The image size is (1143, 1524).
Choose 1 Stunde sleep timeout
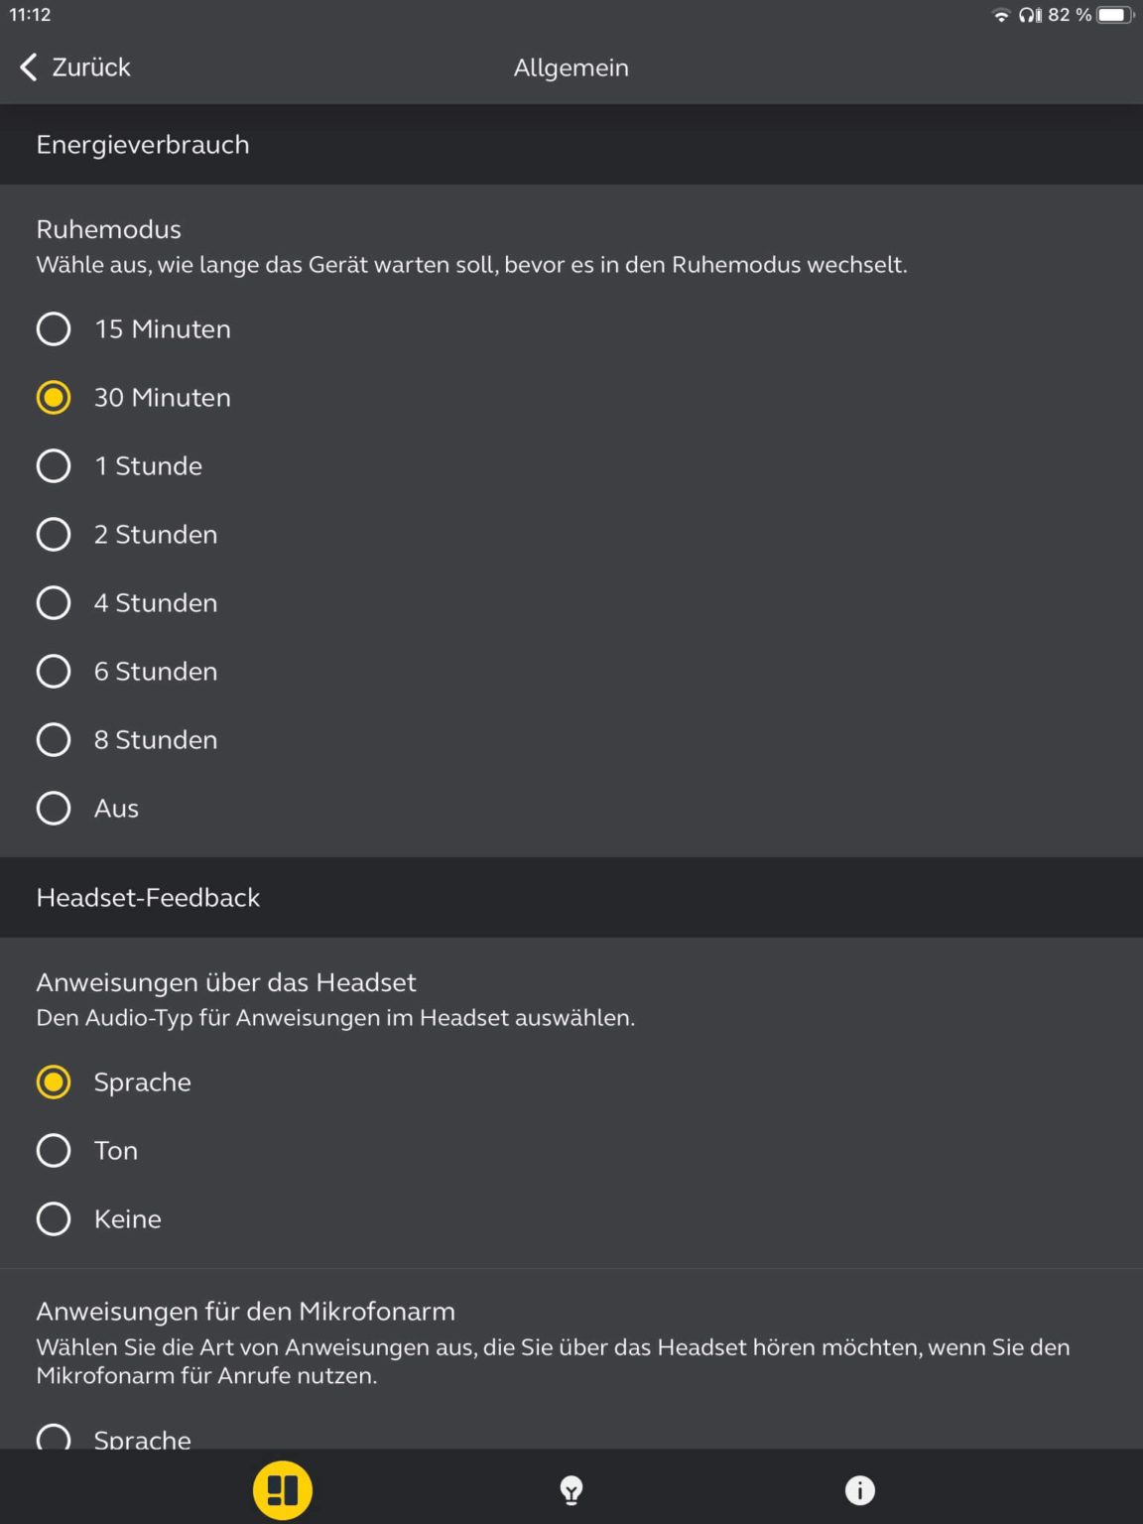coord(54,466)
